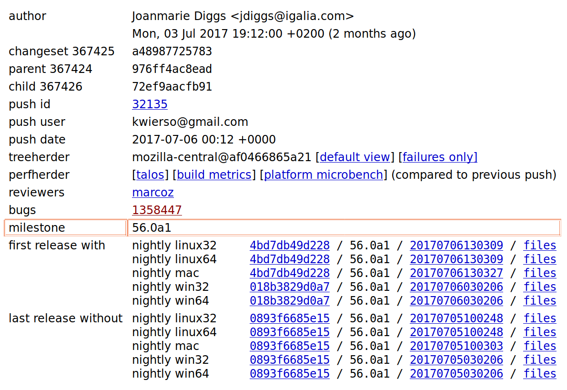Select the milestone 56.0a1 value cell
This screenshot has width=567, height=390.
(344, 228)
